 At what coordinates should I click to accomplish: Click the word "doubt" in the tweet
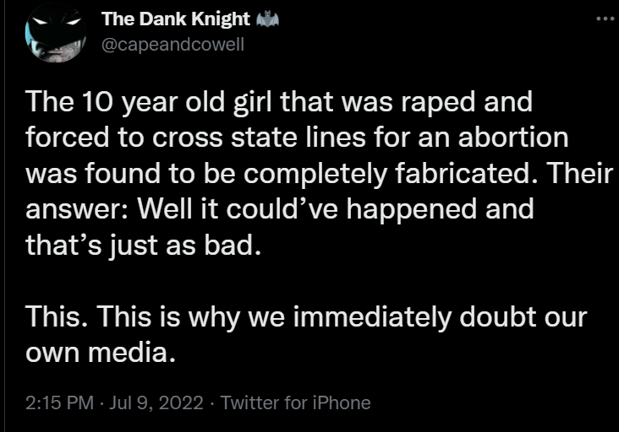500,316
